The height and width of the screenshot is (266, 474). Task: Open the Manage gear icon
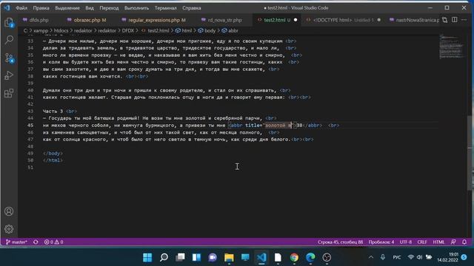coord(9,229)
